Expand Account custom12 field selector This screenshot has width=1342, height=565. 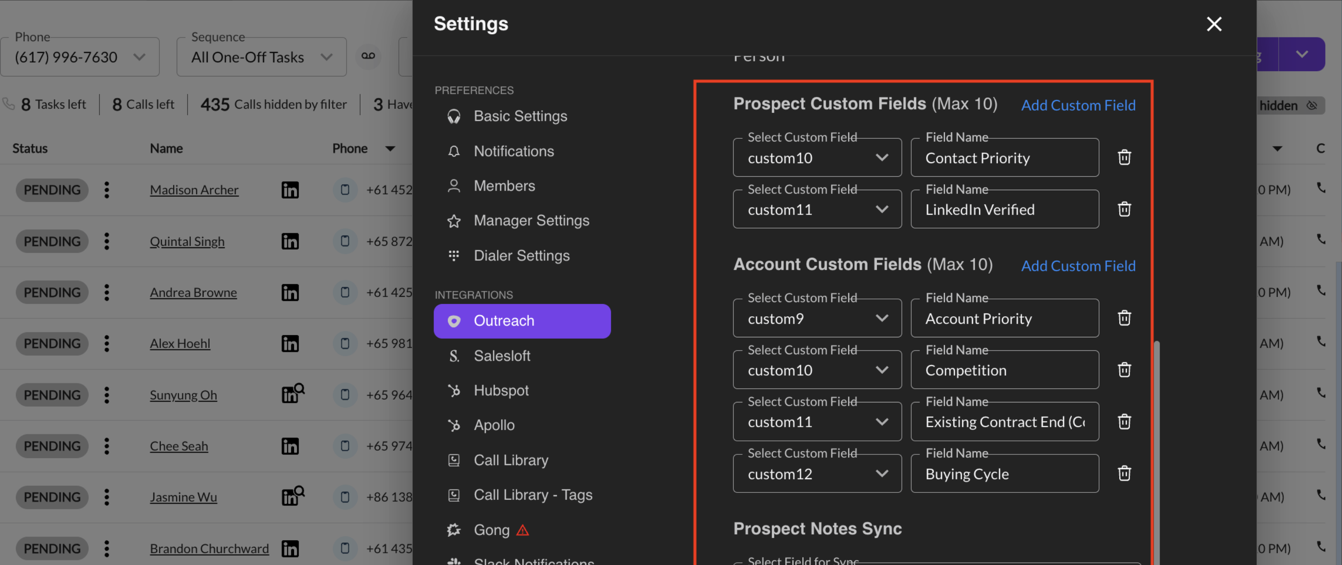(817, 473)
